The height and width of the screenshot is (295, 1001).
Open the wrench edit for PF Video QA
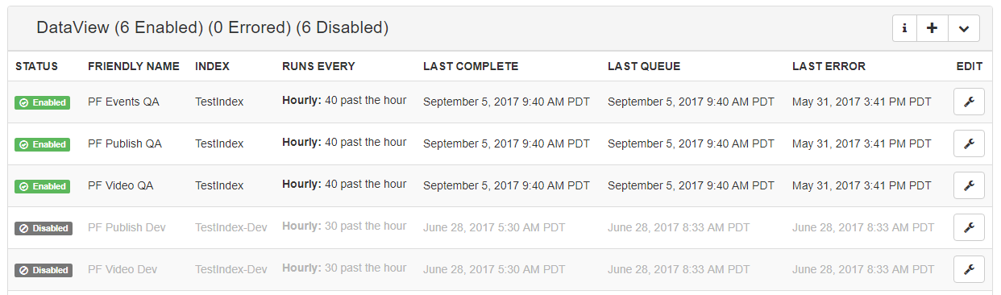click(x=969, y=185)
